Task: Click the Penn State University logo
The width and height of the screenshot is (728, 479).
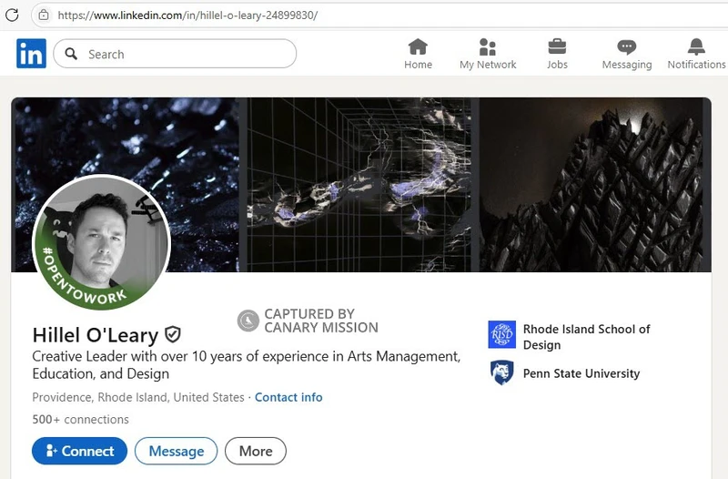Action: point(502,373)
